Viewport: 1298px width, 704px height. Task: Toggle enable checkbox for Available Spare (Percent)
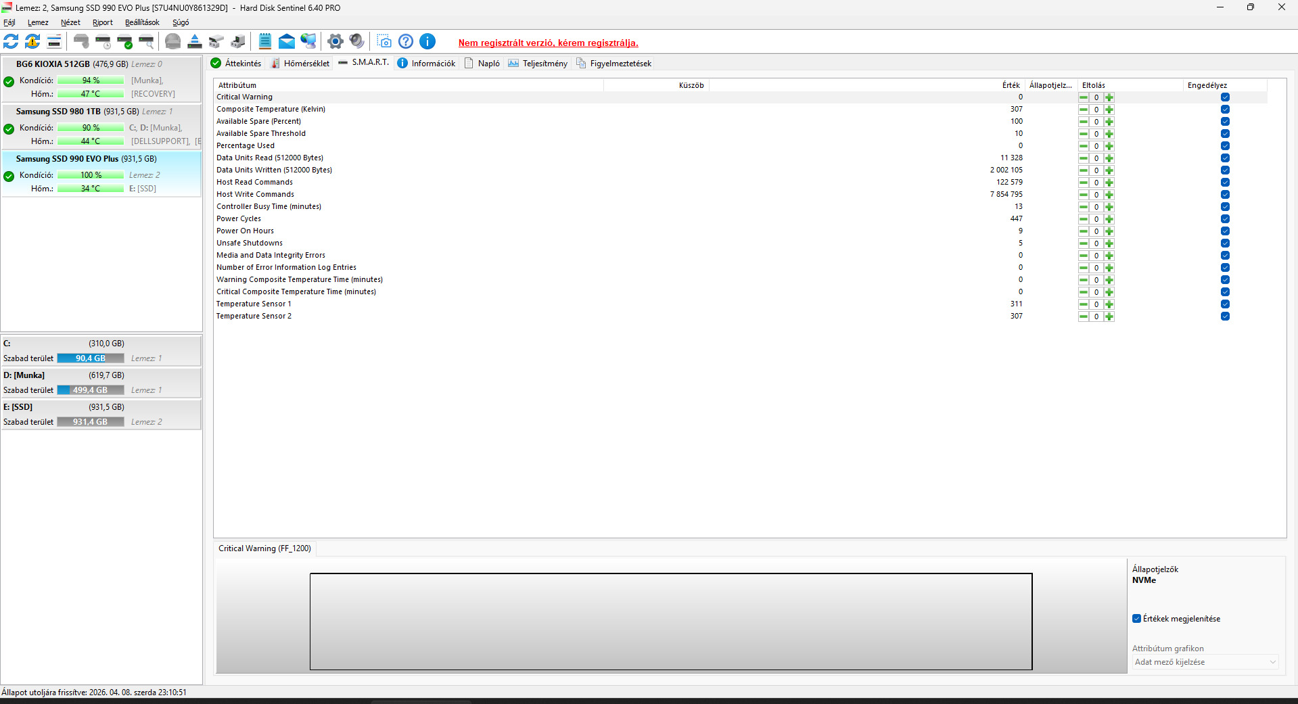click(1225, 122)
